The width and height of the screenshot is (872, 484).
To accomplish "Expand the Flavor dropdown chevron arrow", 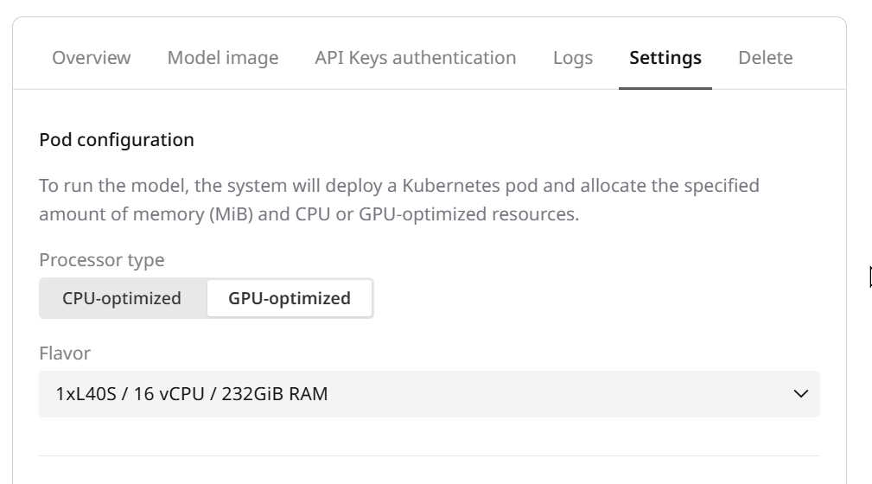I will coord(800,394).
